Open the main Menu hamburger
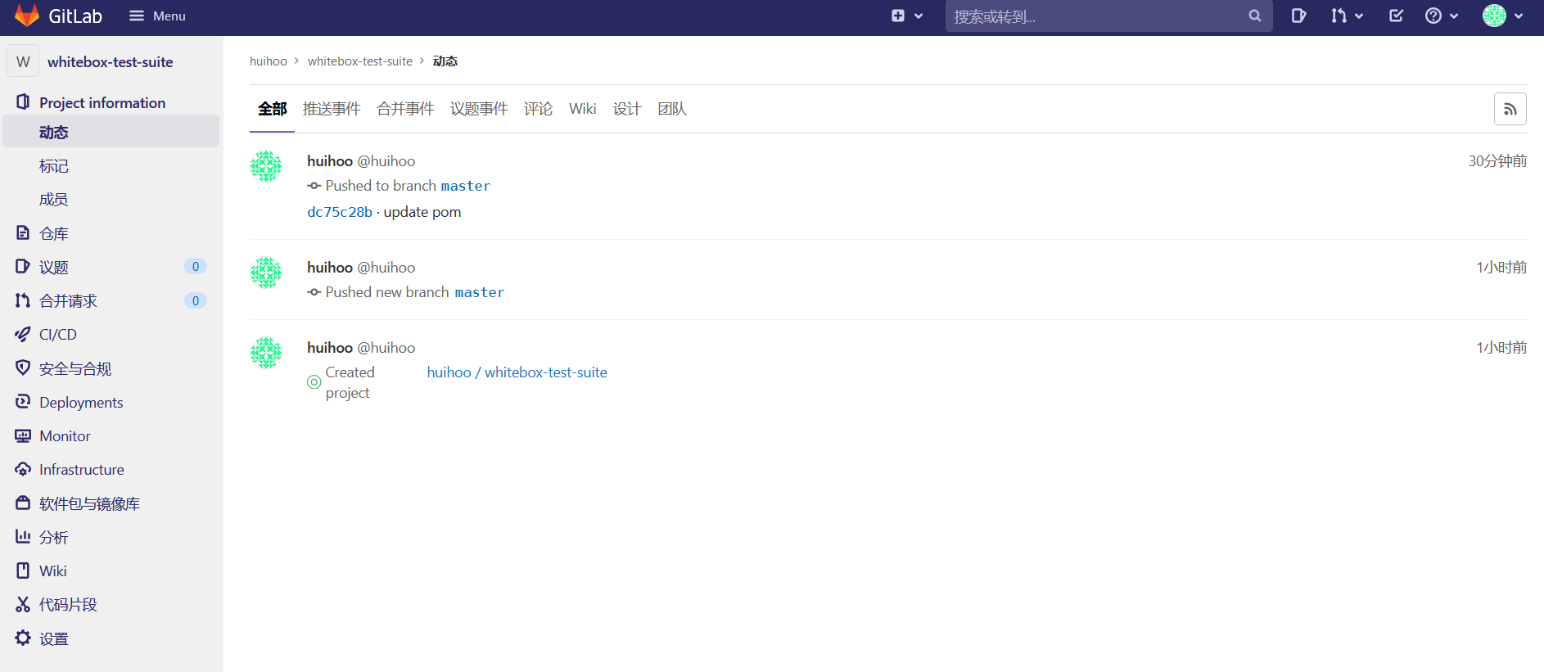Image resolution: width=1544 pixels, height=672 pixels. point(157,16)
